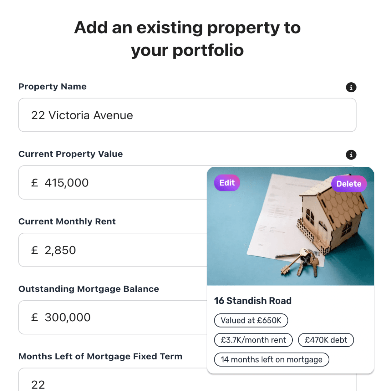The width and height of the screenshot is (391, 391).
Task: Open the Current Property Value info tooltip
Action: coord(351,155)
